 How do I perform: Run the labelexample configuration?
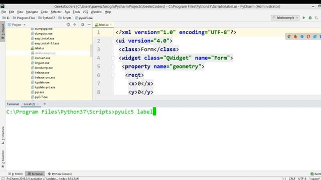pyautogui.click(x=304, y=18)
